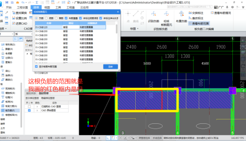Open the 板 component type dropdown
Screen dimensions: 246x141
(23, 34)
